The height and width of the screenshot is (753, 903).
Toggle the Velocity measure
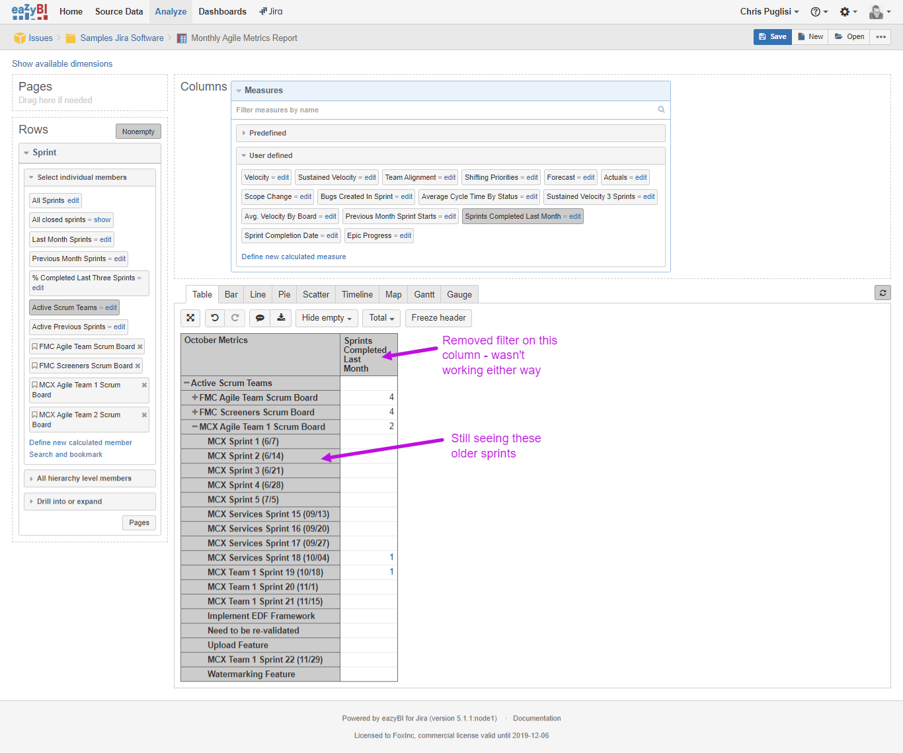click(256, 177)
